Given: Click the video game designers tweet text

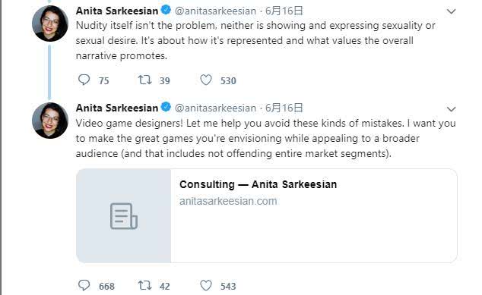Looking at the screenshot, I should 266,138.
